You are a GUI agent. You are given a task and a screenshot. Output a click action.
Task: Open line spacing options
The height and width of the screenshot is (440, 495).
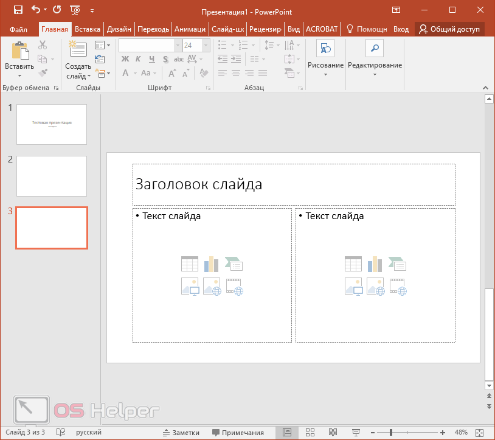pyautogui.click(x=271, y=45)
